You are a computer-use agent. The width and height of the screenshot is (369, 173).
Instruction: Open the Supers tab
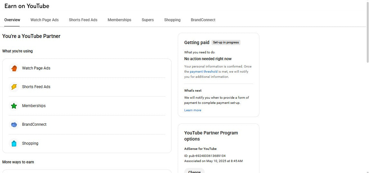point(148,20)
